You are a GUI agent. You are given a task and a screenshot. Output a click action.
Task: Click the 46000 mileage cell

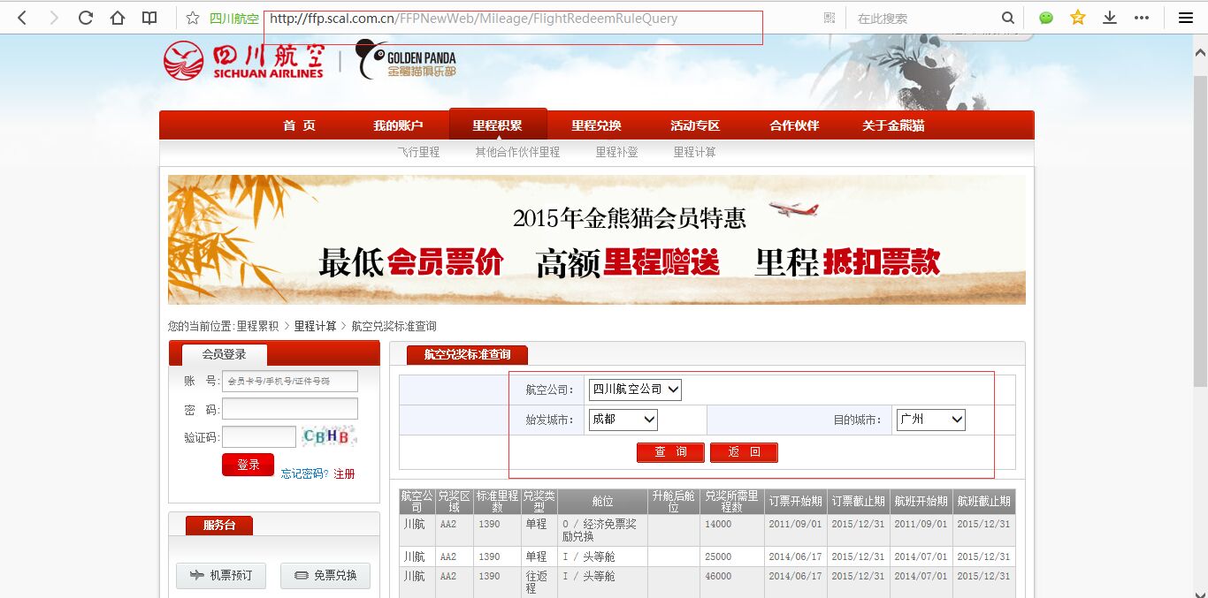pos(731,581)
